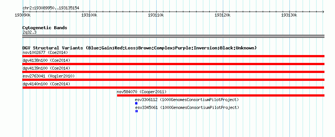This screenshot has height=137, width=335.
Task: Click the nsv1002677 (Coe2014) variant label
Action: (45, 52)
